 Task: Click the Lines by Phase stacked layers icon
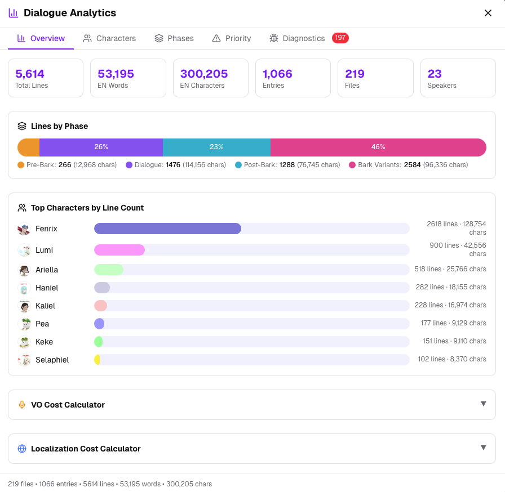click(21, 126)
